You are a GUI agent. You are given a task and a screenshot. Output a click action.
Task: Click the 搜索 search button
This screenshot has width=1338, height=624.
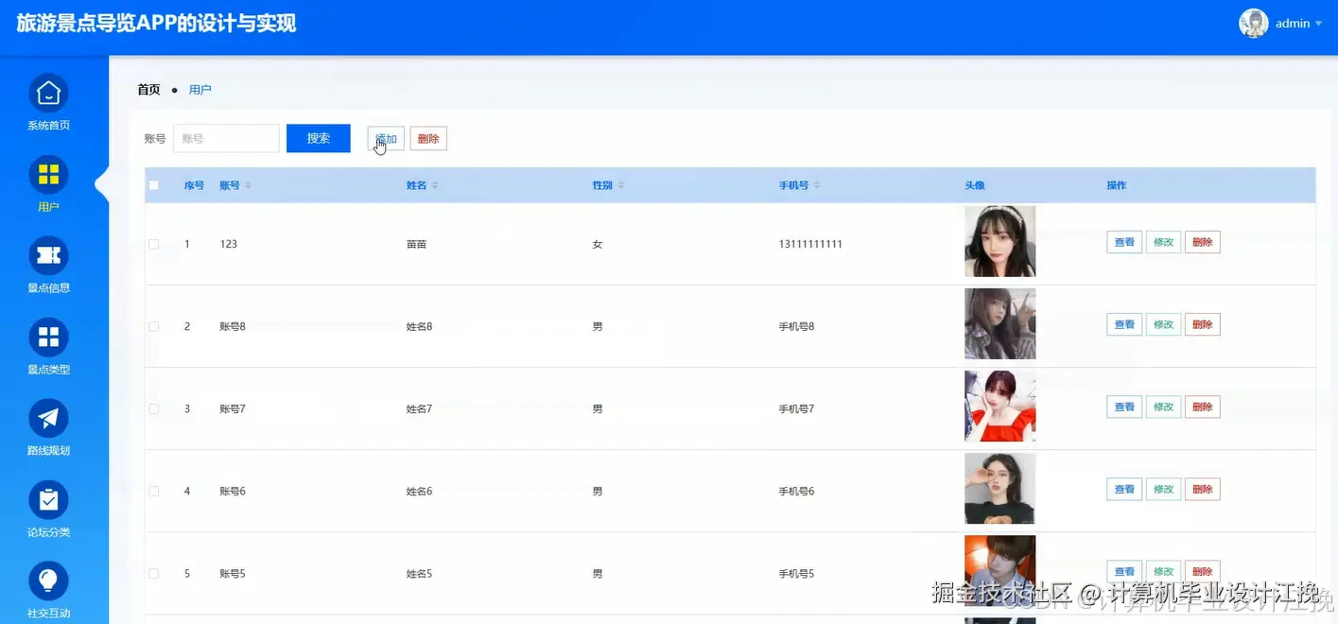tap(319, 138)
